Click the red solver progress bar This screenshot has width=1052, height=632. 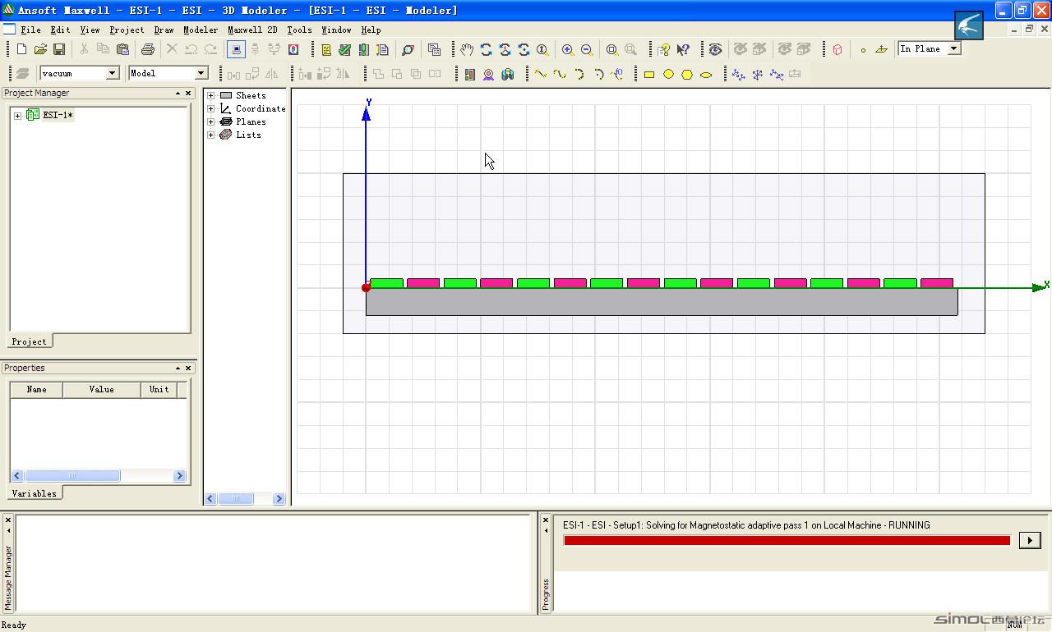[x=787, y=540]
